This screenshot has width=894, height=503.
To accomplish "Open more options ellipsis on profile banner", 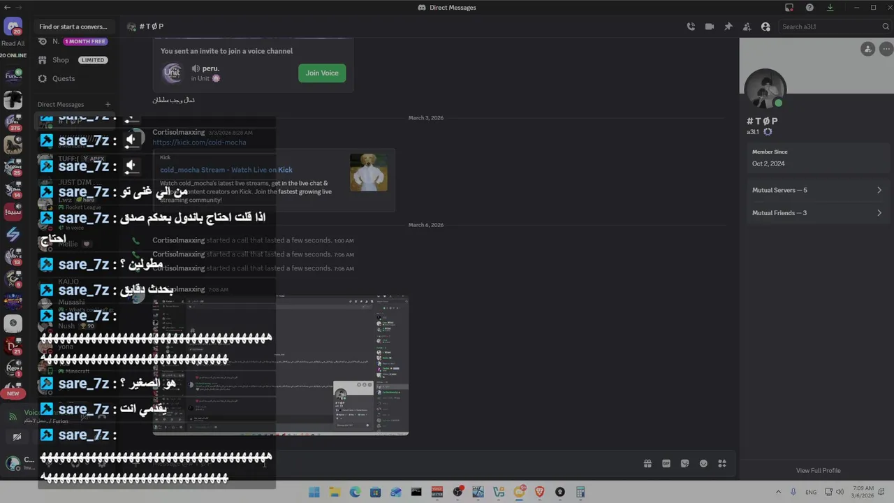I will (886, 49).
